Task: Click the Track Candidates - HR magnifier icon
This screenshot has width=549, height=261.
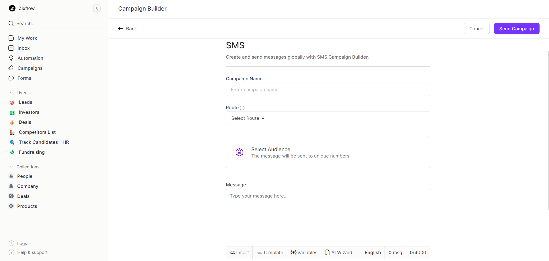Action: pos(12,142)
